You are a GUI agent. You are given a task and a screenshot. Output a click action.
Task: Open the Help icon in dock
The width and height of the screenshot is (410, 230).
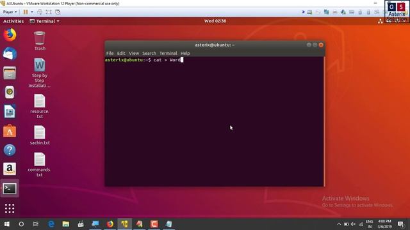[x=10, y=150]
